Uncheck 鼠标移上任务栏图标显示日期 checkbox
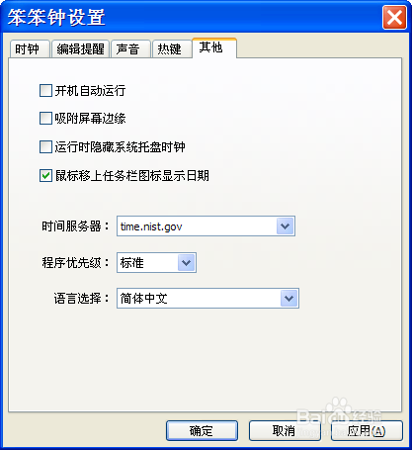This screenshot has height=450, width=412. pos(45,175)
